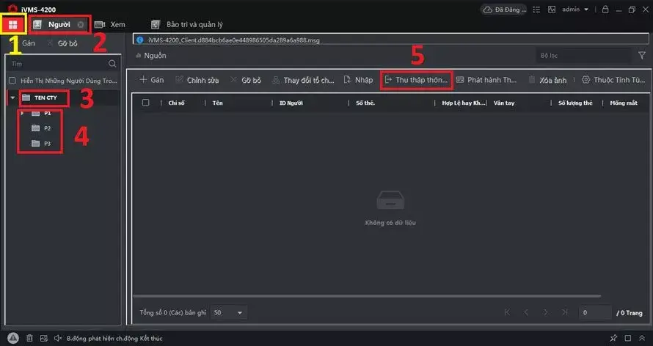Switch to the Xem tab
653x346 pixels.
tap(110, 24)
